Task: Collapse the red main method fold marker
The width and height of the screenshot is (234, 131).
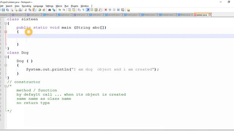Action: click(6, 32)
